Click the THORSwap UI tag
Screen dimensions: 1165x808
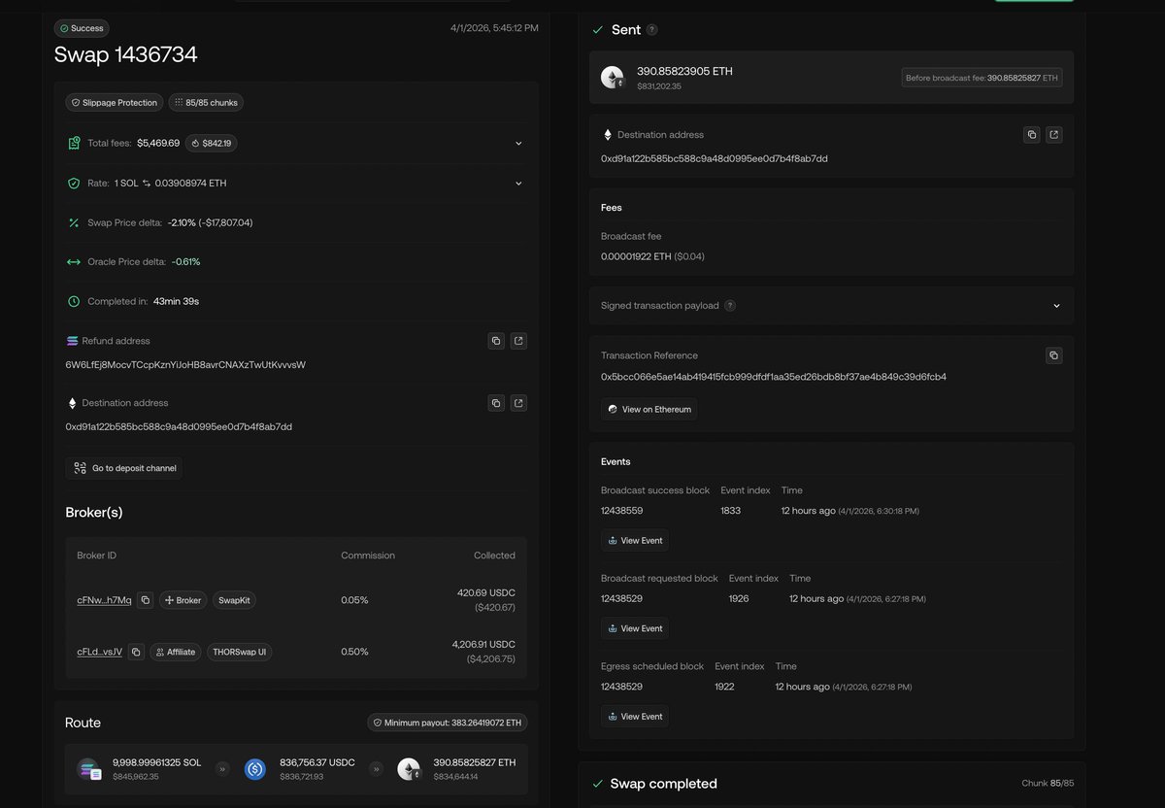coord(239,652)
